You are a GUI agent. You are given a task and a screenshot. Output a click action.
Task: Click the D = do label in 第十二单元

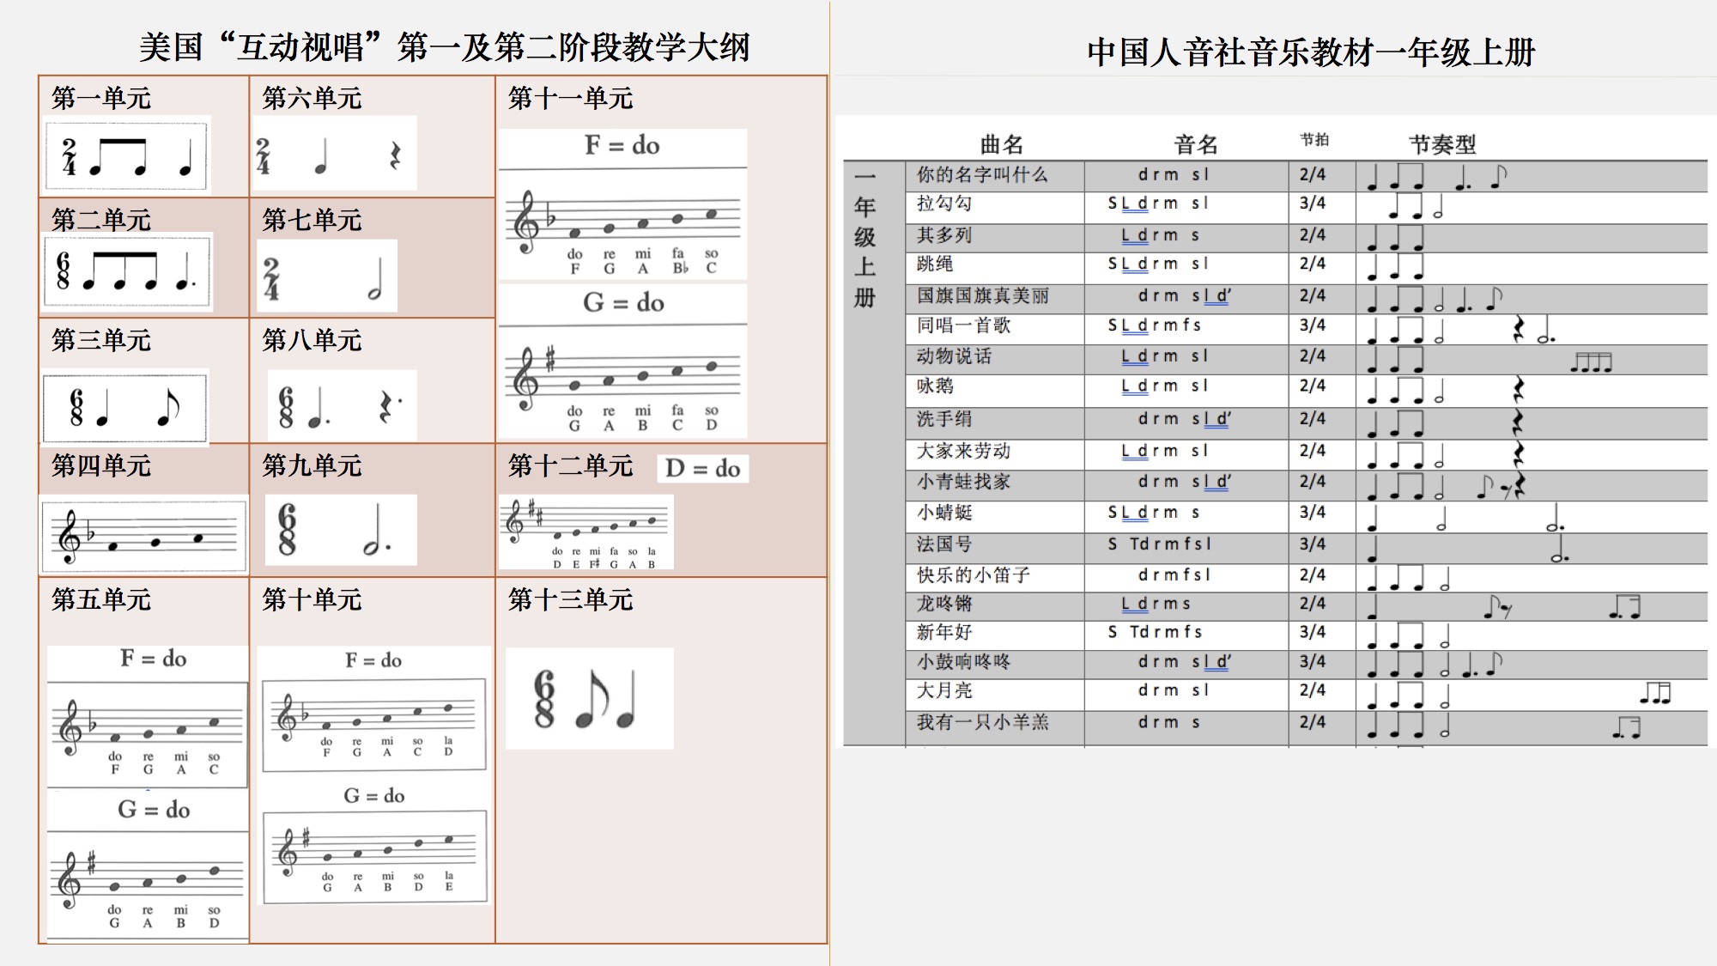click(702, 469)
